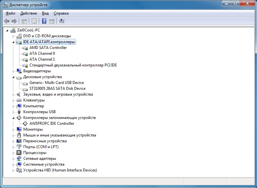Click the monitor icon for Мониторы
The width and height of the screenshot is (257, 188).
pyautogui.click(x=19, y=129)
